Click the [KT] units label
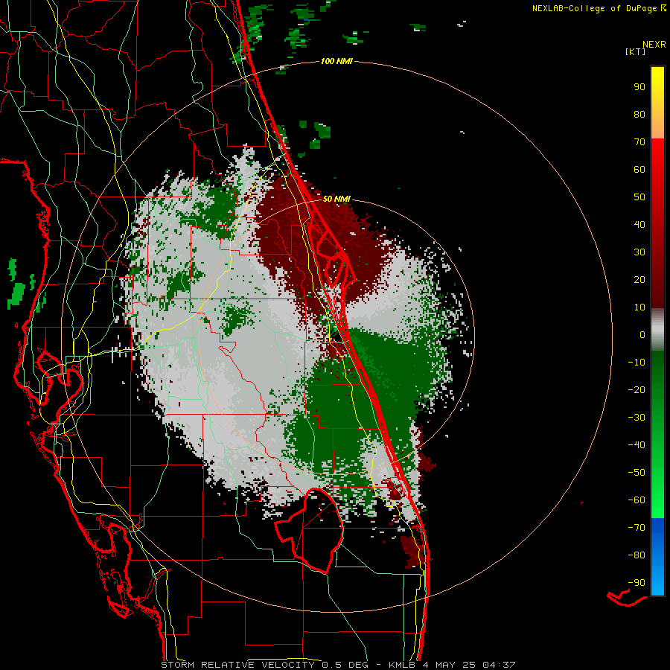This screenshot has height=670, width=670. 635,51
